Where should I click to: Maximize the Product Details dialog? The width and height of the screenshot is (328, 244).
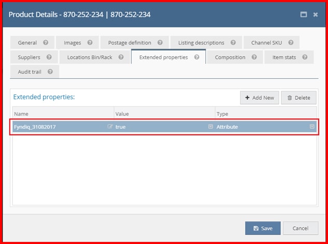pyautogui.click(x=304, y=15)
